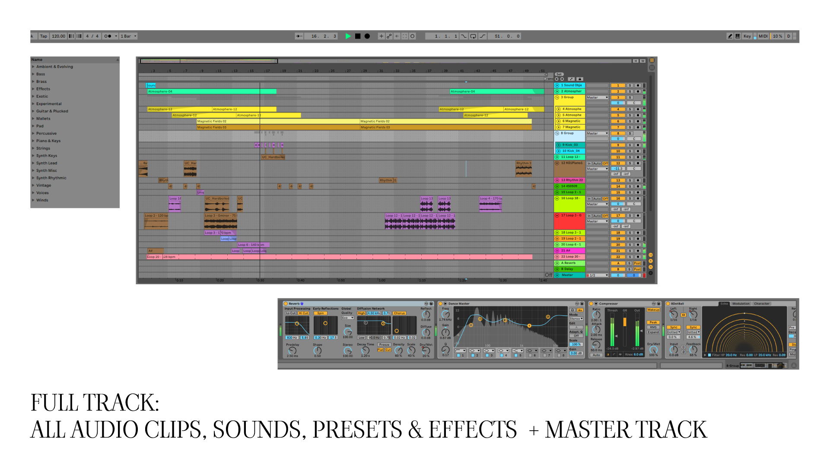
Task: Click the arrangement record button
Action: (367, 36)
